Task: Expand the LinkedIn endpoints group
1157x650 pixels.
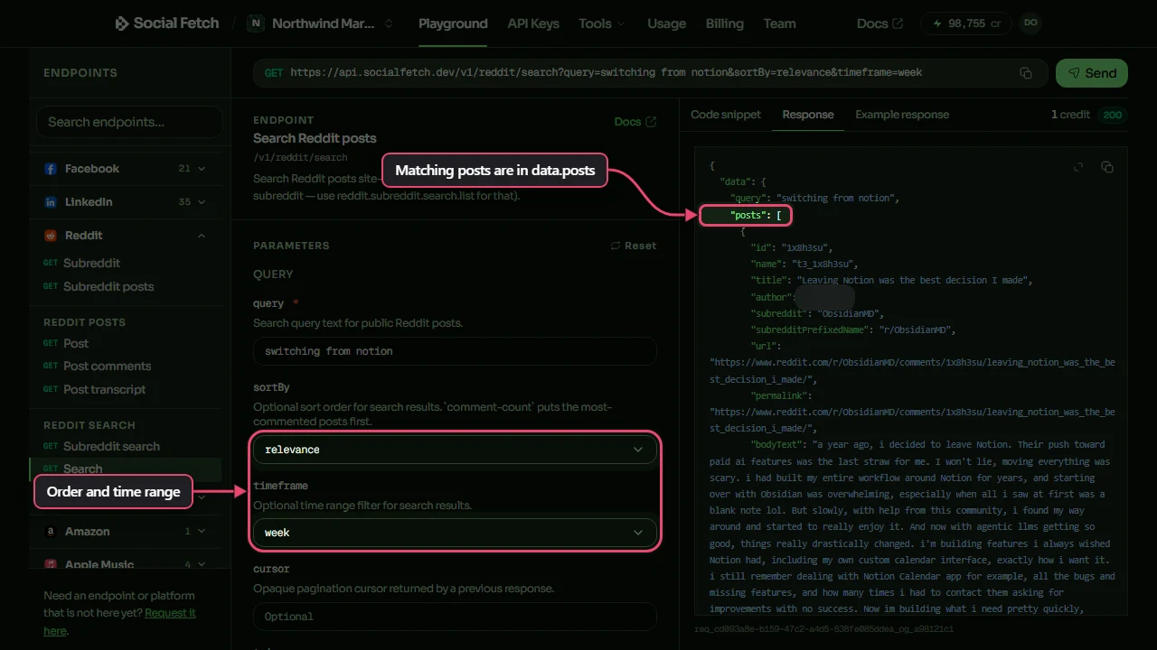Action: pyautogui.click(x=202, y=202)
